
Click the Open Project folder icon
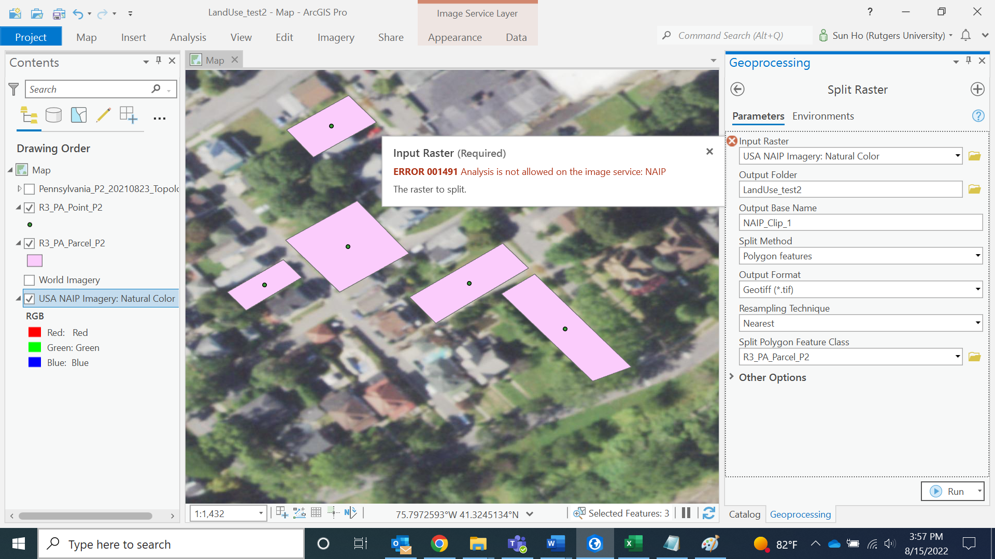(37, 13)
